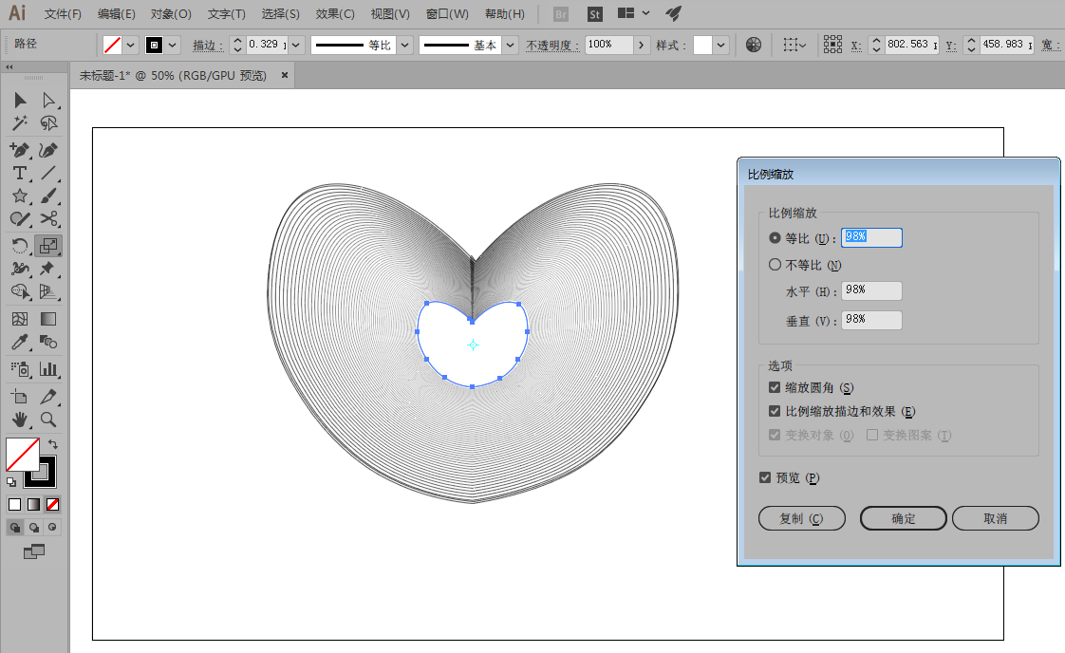Screen dimensions: 1065x653
Task: Select the Scale tool
Action: [48, 245]
